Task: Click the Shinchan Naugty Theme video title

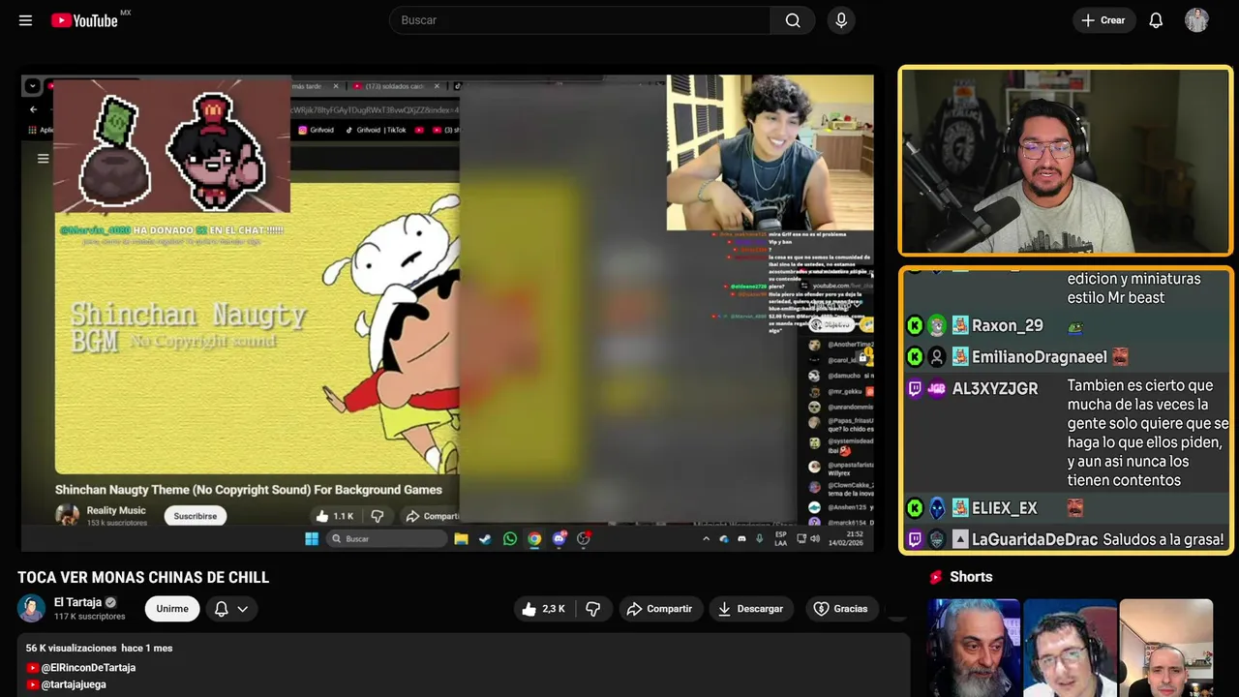Action: (248, 490)
